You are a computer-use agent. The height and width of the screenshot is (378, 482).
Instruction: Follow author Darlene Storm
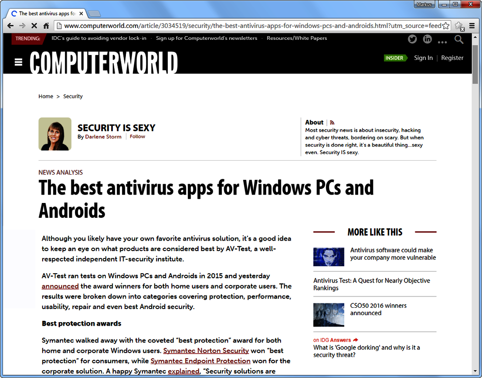pos(137,137)
